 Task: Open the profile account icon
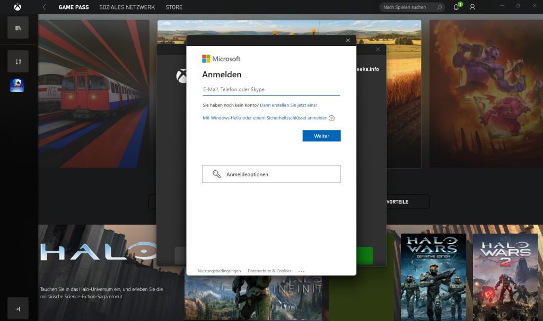[x=472, y=7]
